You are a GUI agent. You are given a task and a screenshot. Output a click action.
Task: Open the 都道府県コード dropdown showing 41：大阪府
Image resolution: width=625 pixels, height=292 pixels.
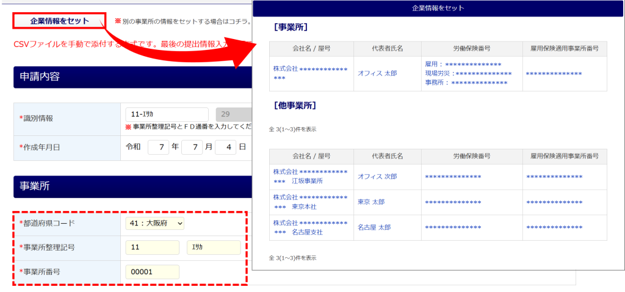click(154, 224)
